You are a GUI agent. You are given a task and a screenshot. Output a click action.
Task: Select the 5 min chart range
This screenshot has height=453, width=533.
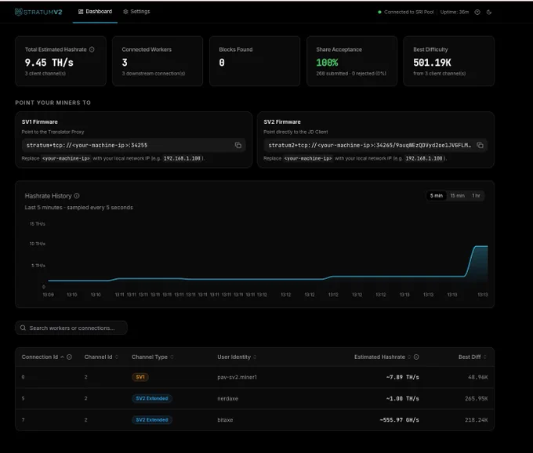point(436,195)
